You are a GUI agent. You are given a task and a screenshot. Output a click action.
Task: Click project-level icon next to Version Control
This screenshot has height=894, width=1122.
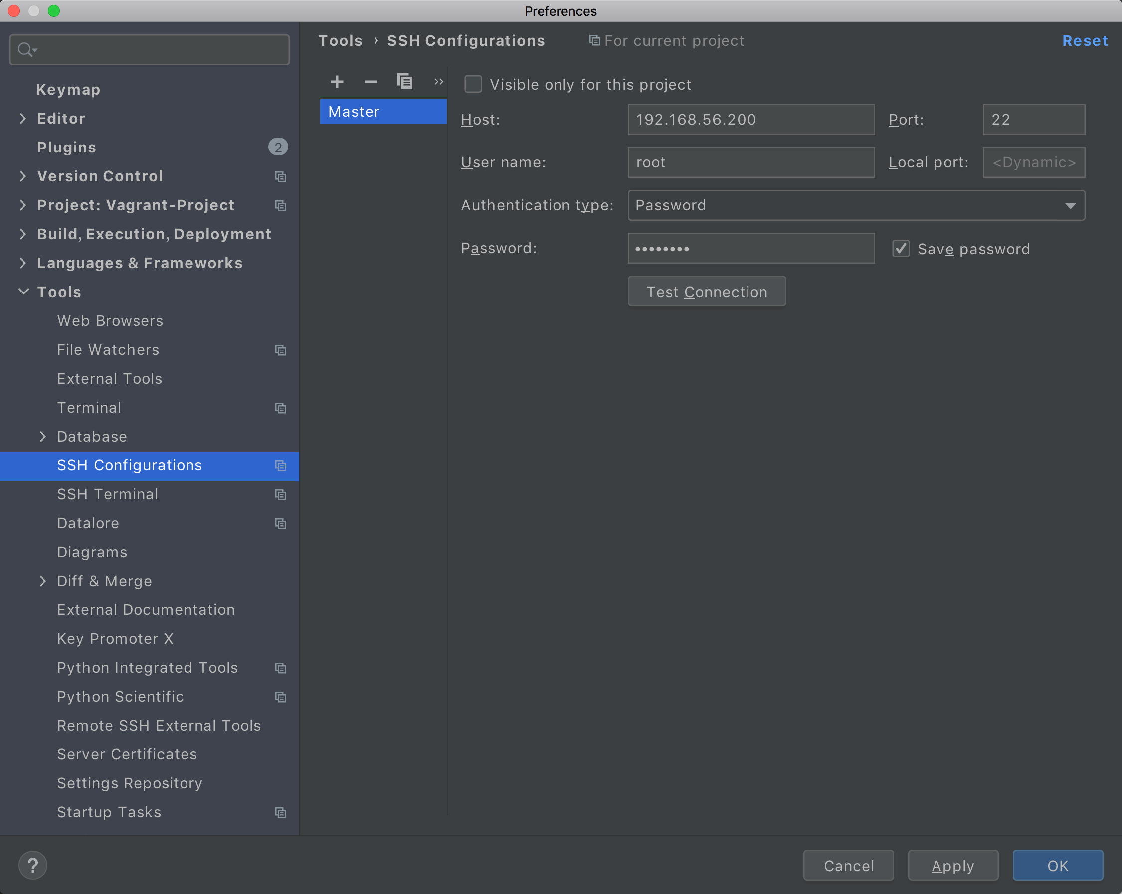point(280,177)
